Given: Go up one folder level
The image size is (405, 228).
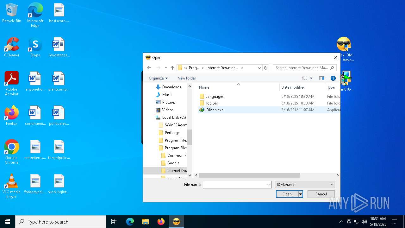Looking at the screenshot, I should click(172, 68).
